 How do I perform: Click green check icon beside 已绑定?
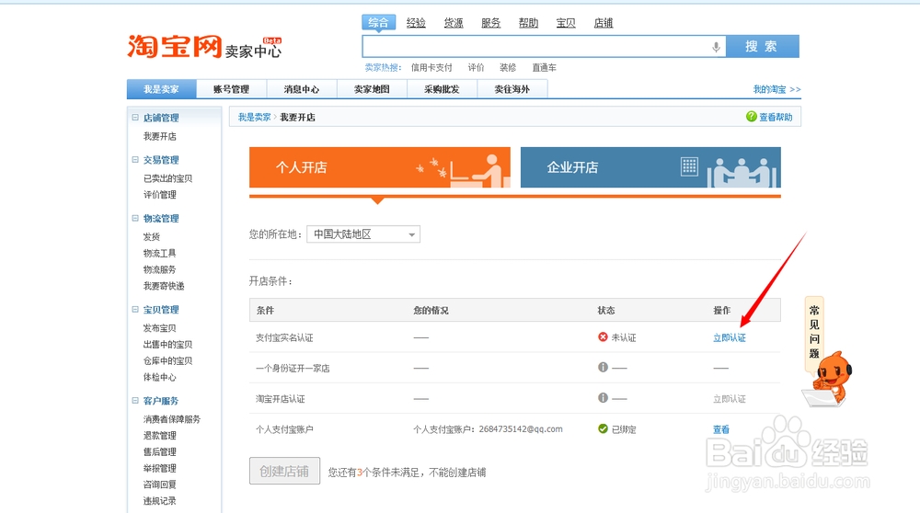tap(603, 428)
